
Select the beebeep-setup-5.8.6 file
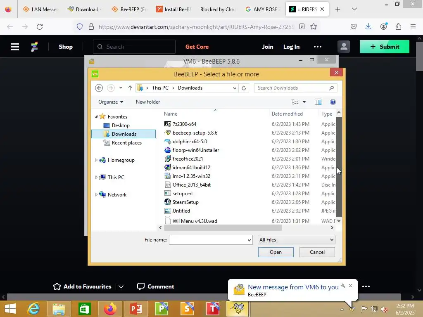(x=191, y=132)
